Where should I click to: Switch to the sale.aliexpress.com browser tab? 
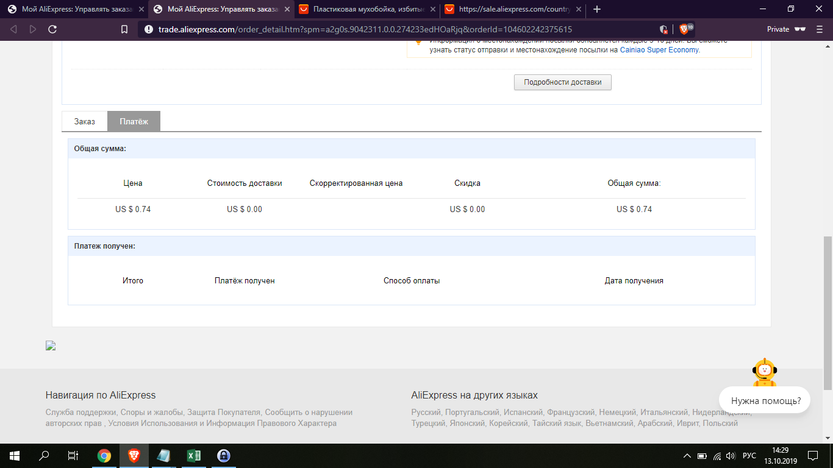point(512,9)
